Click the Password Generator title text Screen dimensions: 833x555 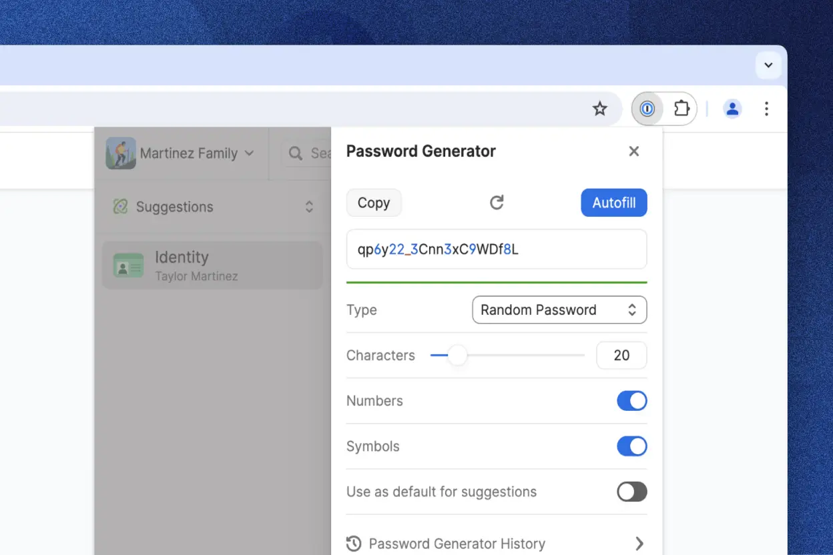point(421,151)
